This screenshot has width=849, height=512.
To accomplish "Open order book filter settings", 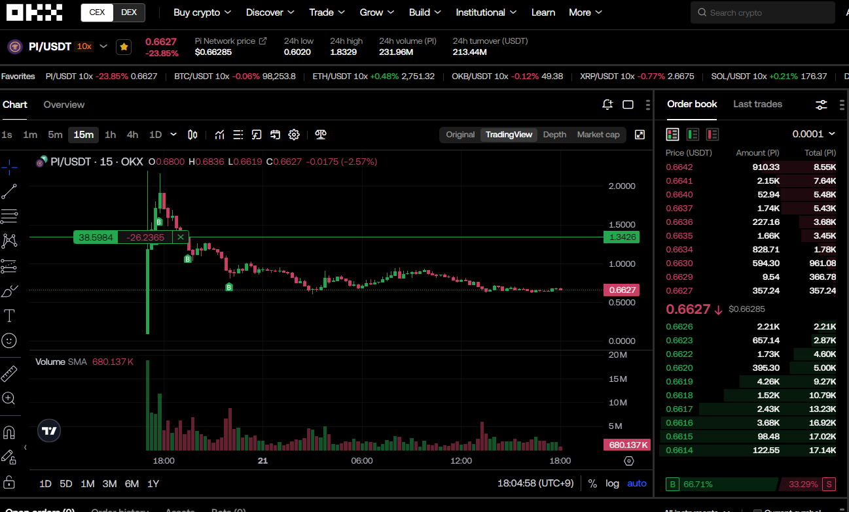I will [x=822, y=105].
